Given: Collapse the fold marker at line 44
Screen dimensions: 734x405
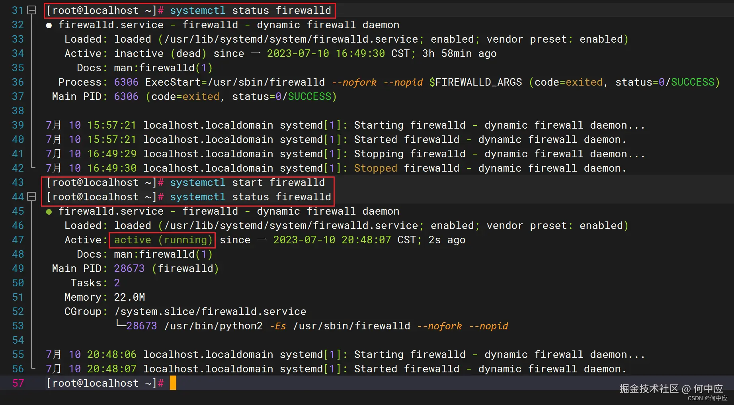Looking at the screenshot, I should click(x=31, y=197).
